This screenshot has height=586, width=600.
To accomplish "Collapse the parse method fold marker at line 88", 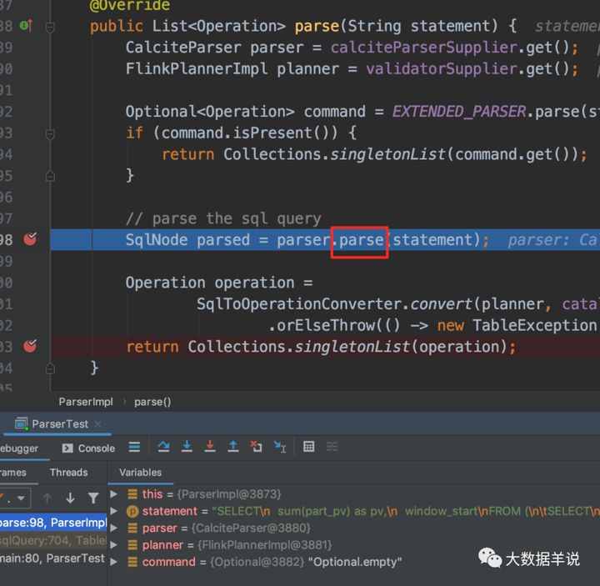I will coord(50,28).
